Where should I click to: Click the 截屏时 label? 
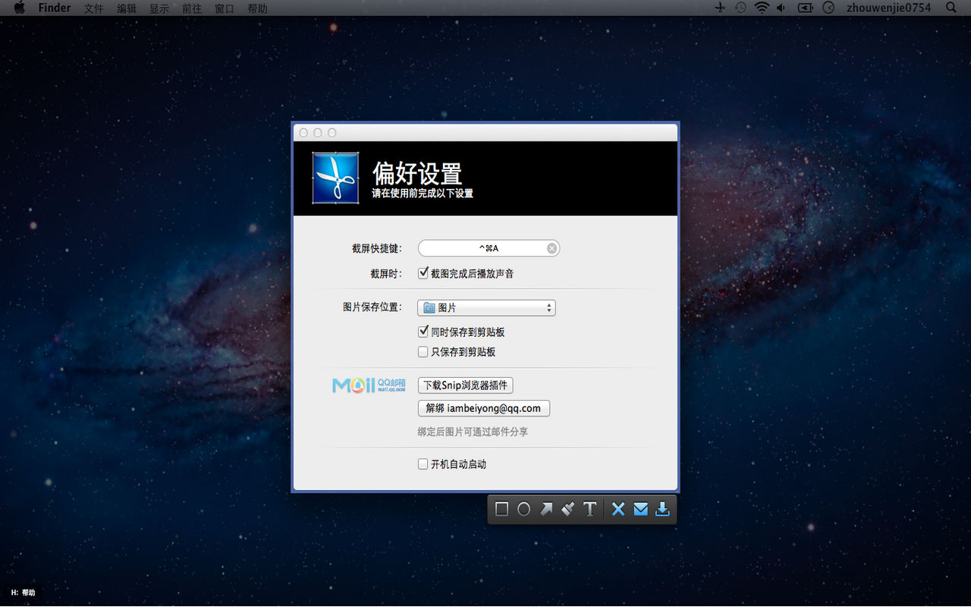(386, 273)
